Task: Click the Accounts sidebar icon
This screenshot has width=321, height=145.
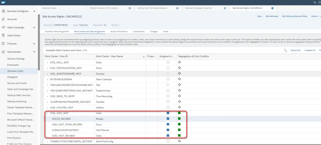Action: pos(3,19)
